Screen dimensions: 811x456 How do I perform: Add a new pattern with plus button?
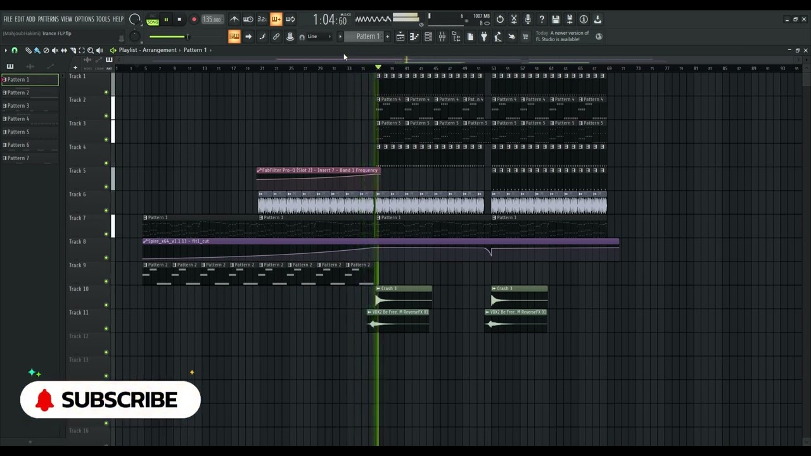(x=387, y=36)
